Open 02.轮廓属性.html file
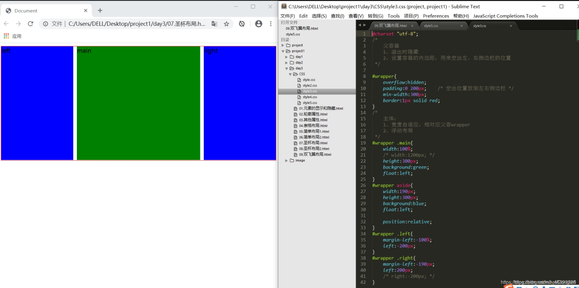 pyautogui.click(x=313, y=114)
